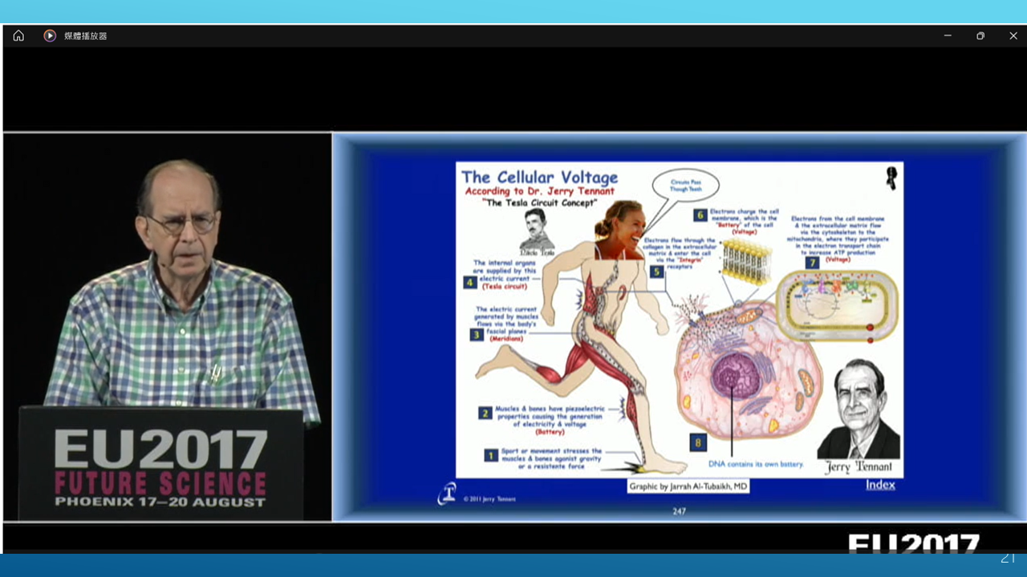Click the Circuits Pass Through Teeth bubble
Screen dimensions: 1027x577
tap(684, 186)
